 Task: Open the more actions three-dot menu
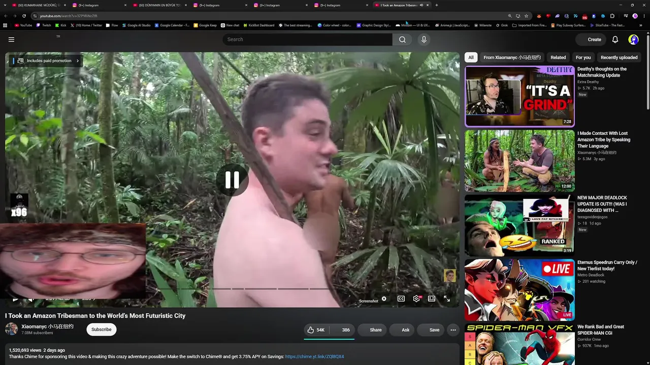[453, 330]
